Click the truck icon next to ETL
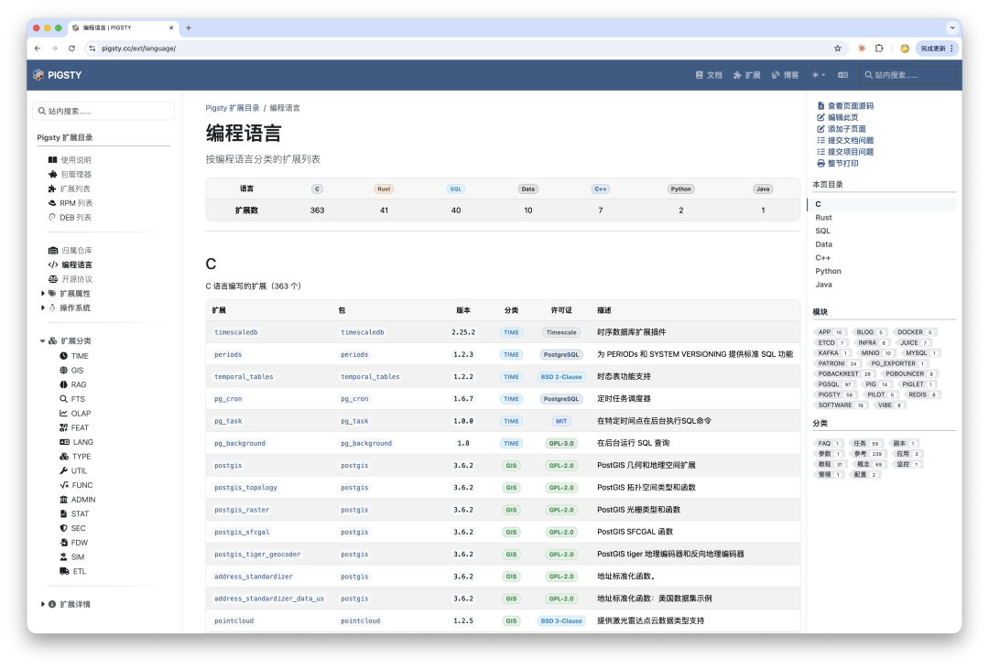The image size is (989, 669). [x=64, y=571]
